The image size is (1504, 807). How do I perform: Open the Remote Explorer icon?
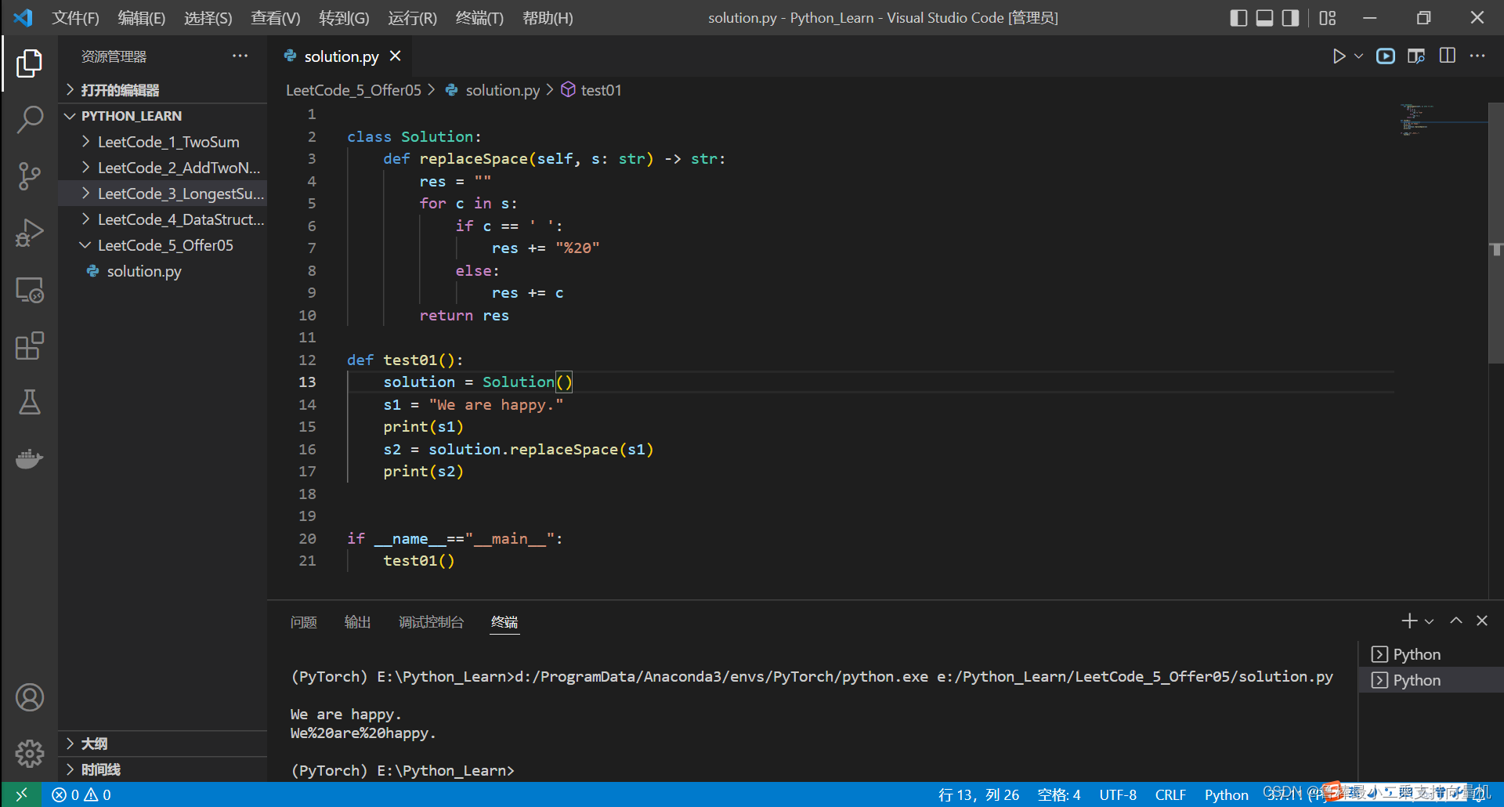(x=29, y=290)
